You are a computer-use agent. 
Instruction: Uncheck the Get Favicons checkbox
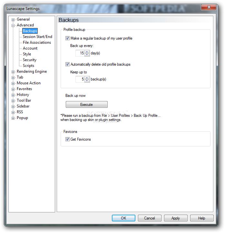click(x=67, y=139)
